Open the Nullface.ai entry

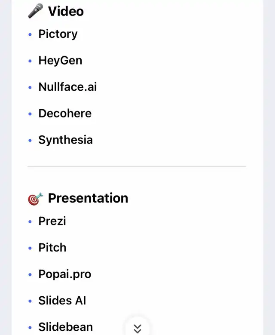click(67, 87)
